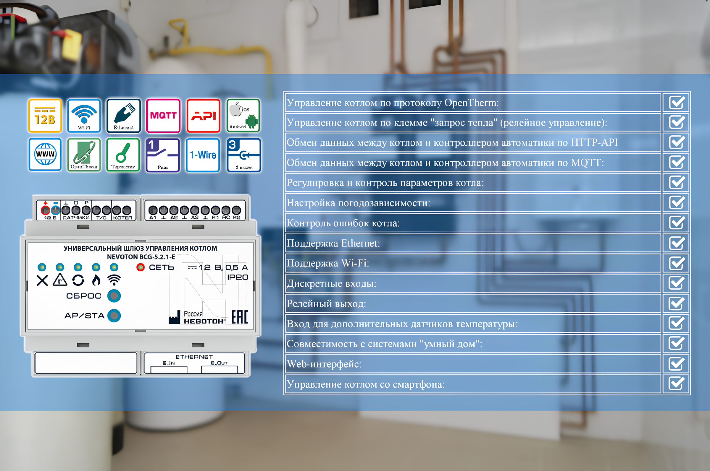Toggle the Контроль ошибок котла checkbox

click(x=677, y=222)
